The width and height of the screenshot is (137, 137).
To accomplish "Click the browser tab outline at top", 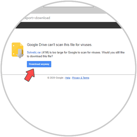I will click(68, 7).
